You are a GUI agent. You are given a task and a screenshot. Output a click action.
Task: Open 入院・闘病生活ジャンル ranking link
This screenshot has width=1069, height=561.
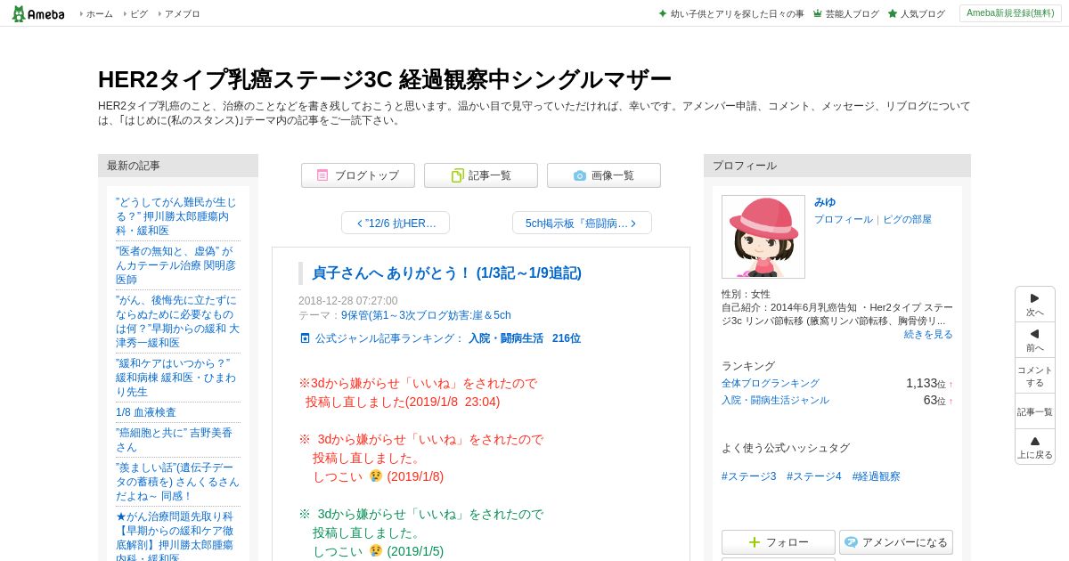[775, 400]
